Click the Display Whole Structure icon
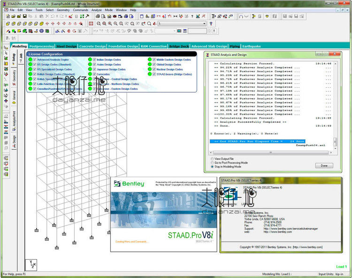 click(91, 23)
